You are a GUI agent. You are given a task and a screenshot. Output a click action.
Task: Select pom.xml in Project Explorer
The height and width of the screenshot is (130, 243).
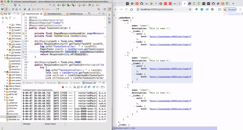(x=12, y=117)
